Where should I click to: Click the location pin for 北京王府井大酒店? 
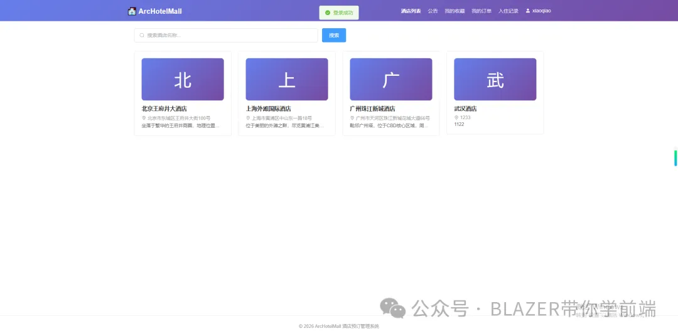pyautogui.click(x=144, y=118)
